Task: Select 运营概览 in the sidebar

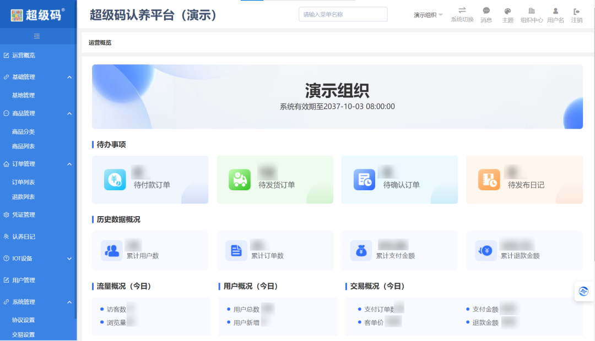Action: (24, 55)
